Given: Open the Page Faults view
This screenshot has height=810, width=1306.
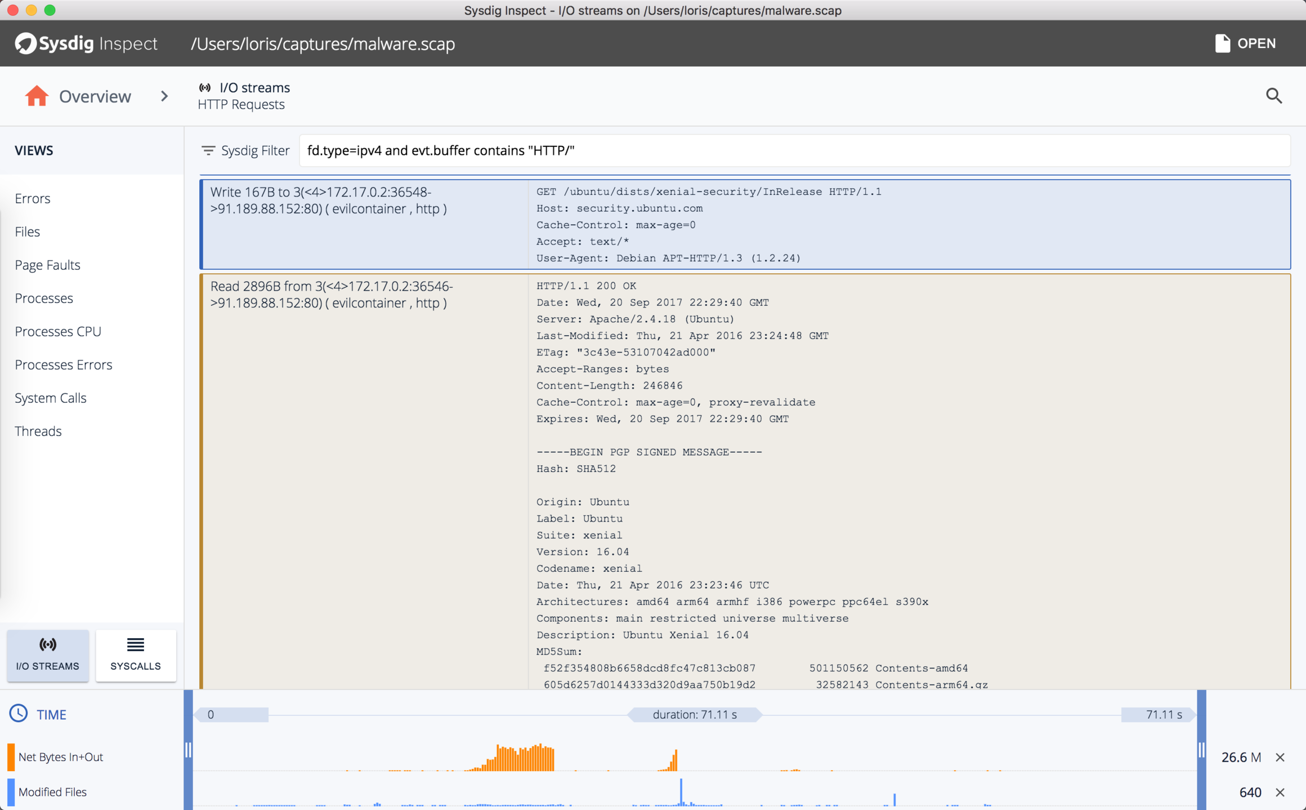Looking at the screenshot, I should [x=47, y=265].
